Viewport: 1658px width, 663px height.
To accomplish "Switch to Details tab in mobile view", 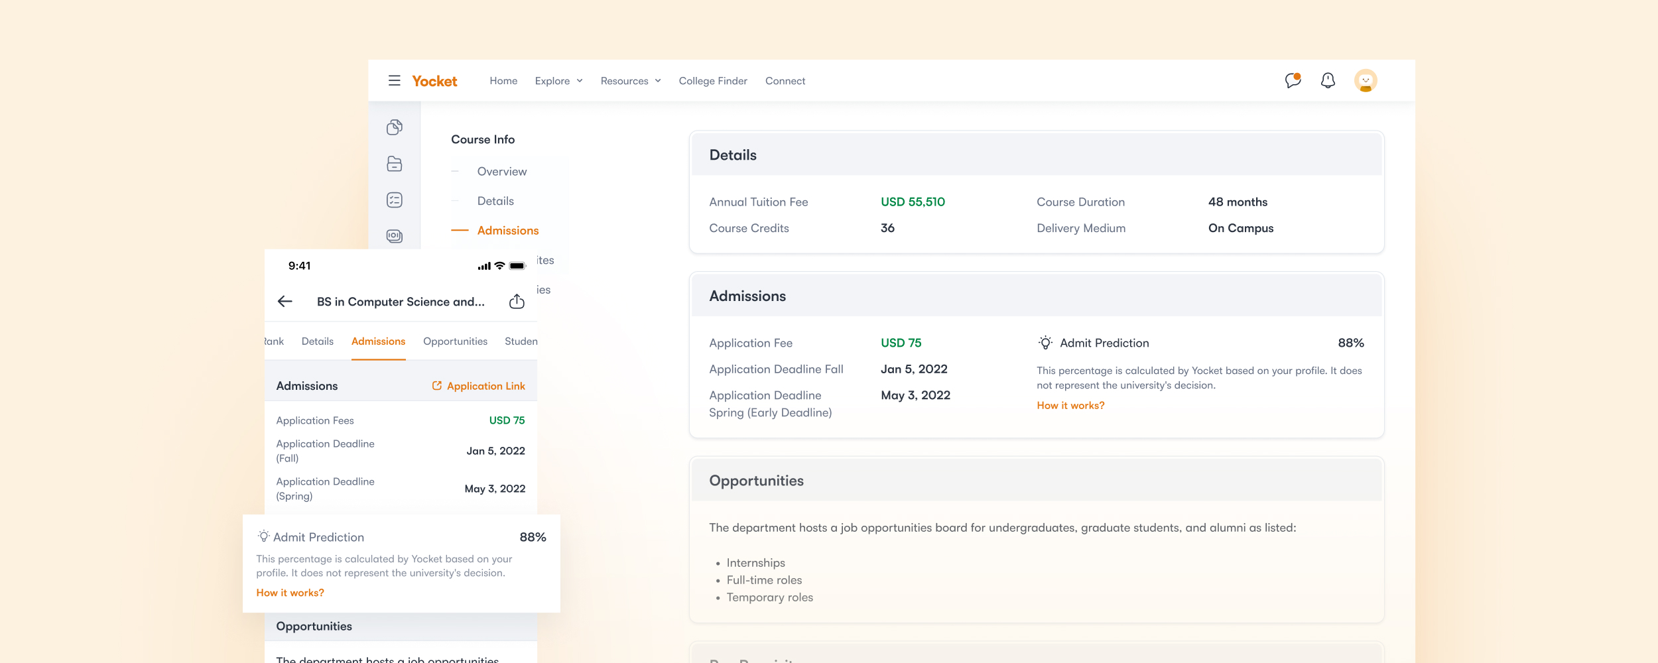I will coord(317,341).
